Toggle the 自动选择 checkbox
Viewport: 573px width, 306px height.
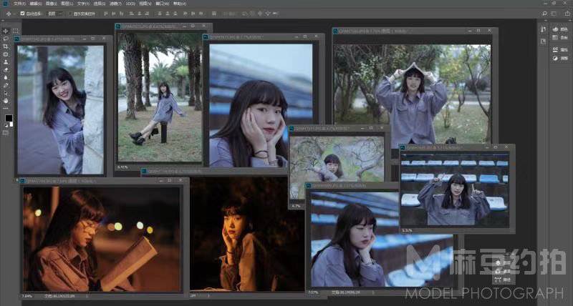pos(22,14)
